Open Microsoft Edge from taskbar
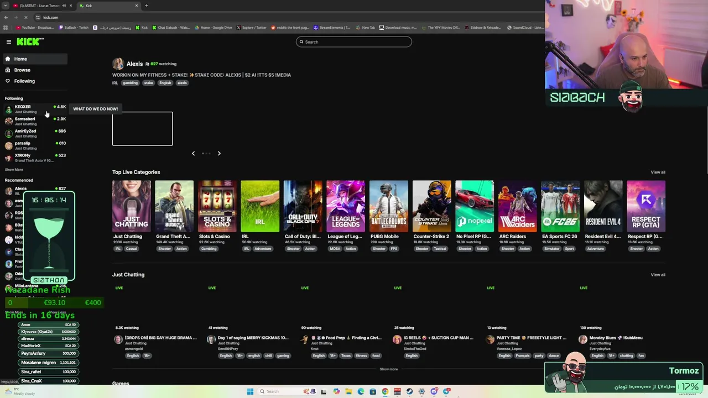The image size is (708, 398). [361, 391]
